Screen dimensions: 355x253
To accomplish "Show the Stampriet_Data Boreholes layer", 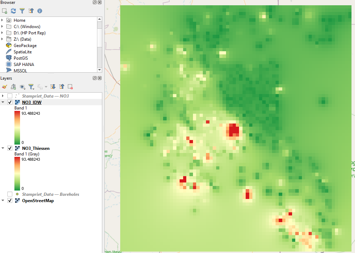I will click(x=10, y=194).
